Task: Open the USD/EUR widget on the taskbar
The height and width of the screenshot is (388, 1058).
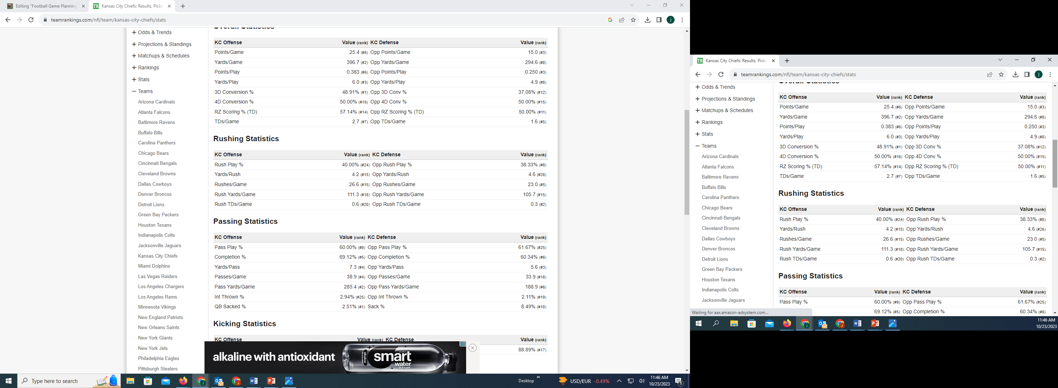Action: pyautogui.click(x=584, y=381)
